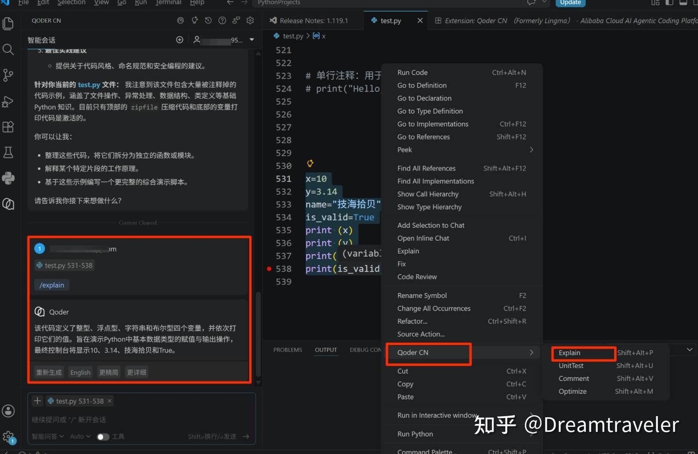The height and width of the screenshot is (454, 698).
Task: Toggle the 工具 switch in chat input
Action: (x=103, y=437)
